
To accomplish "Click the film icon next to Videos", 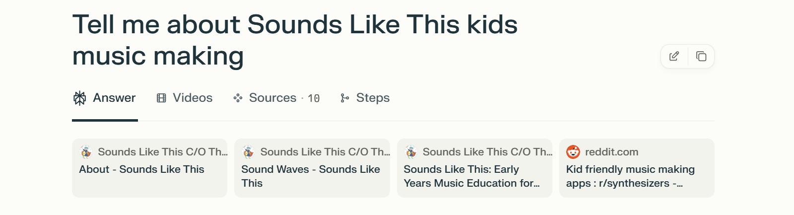I will point(161,98).
